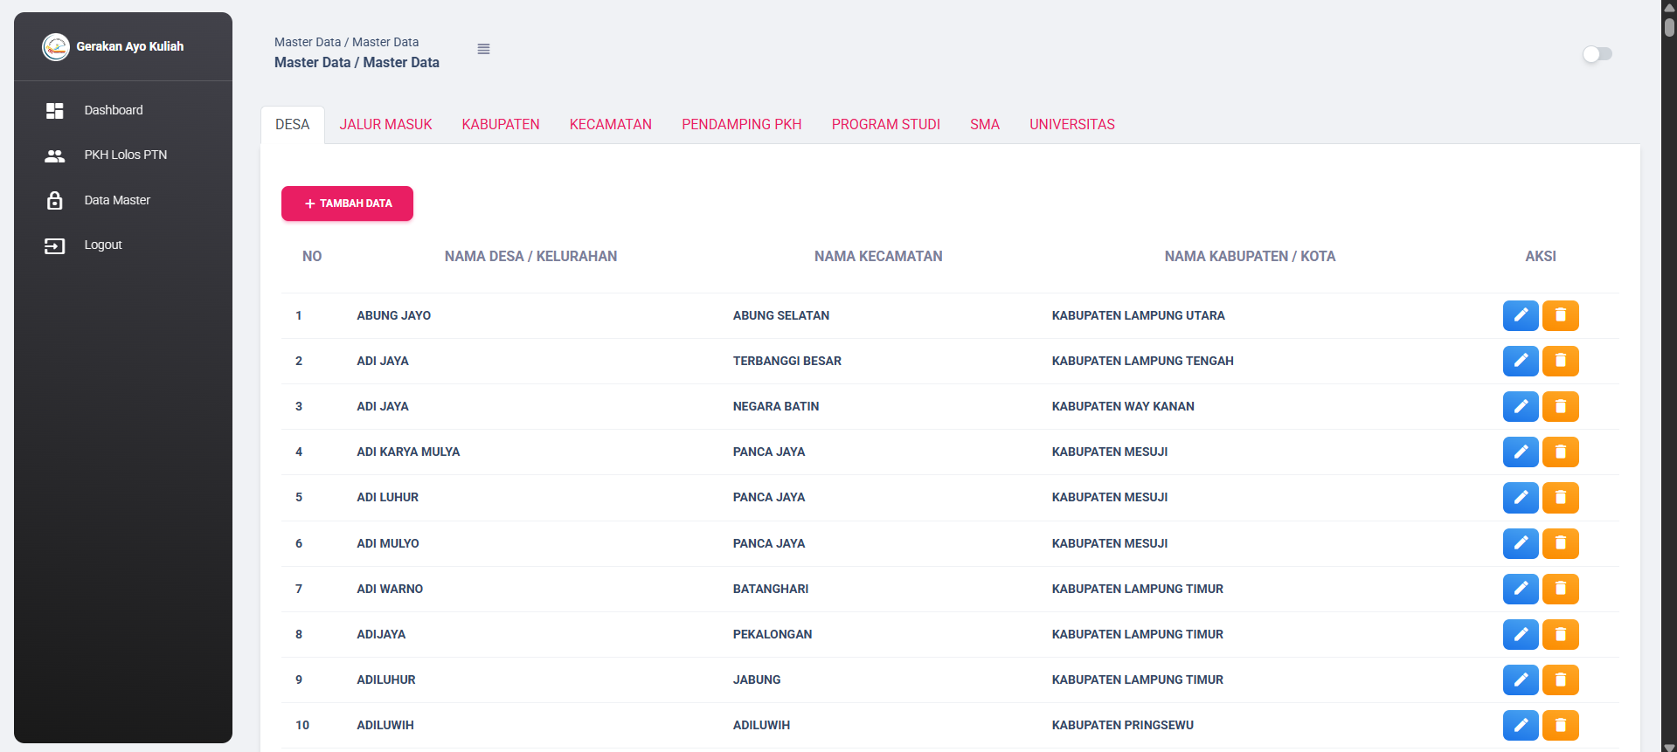Click the NO column header
Viewport: 1677px width, 752px height.
click(x=312, y=256)
